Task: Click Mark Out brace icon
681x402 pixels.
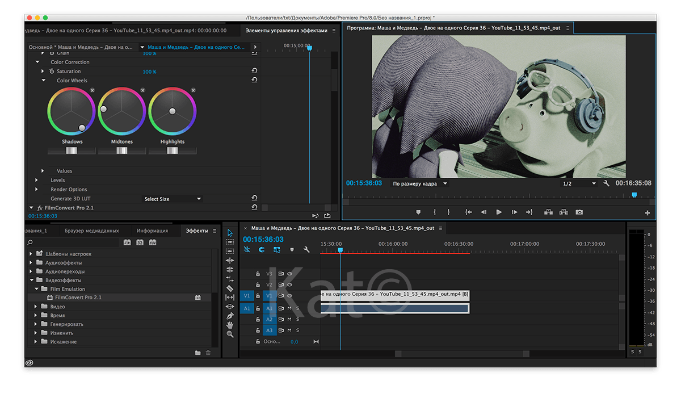Action: click(x=448, y=212)
